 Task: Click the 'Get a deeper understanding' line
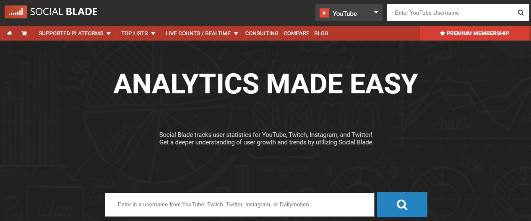pos(265,142)
